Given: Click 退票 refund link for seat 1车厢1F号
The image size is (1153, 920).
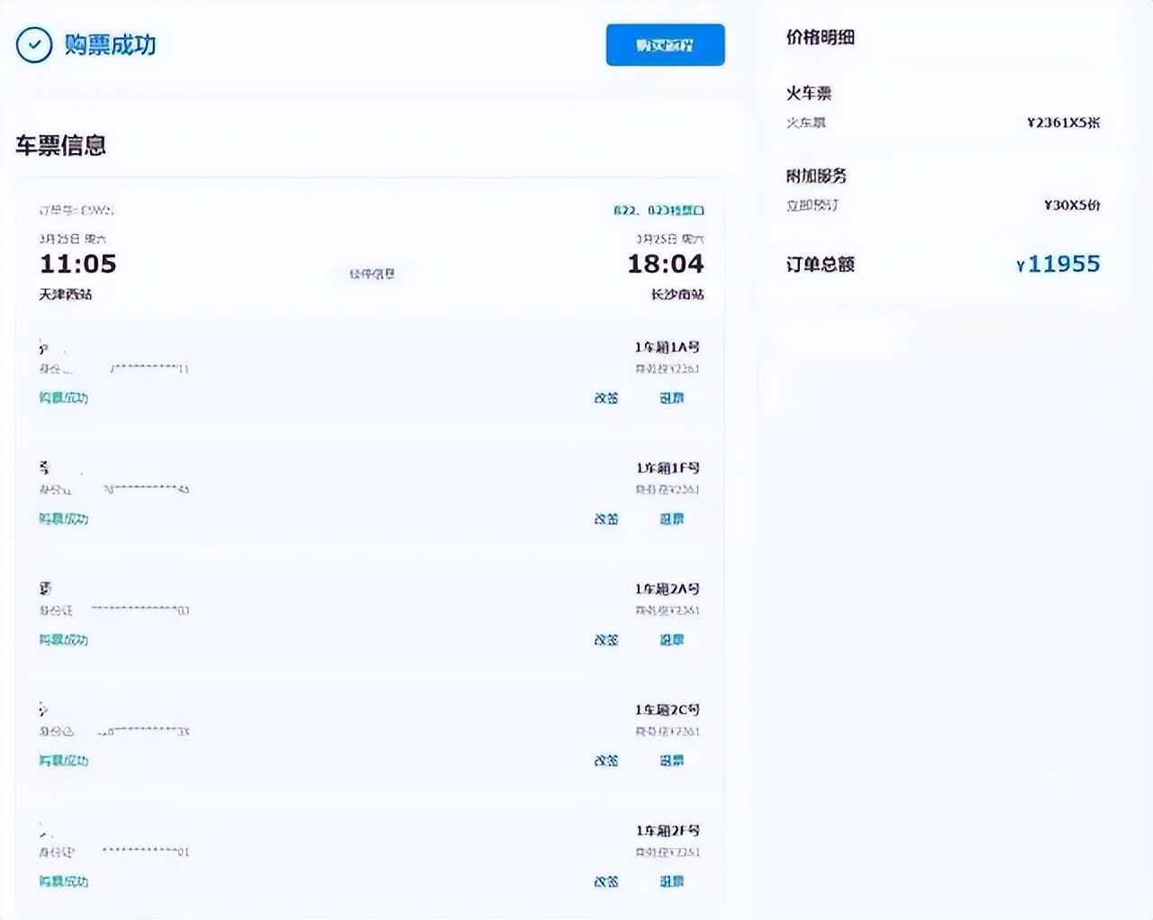Looking at the screenshot, I should pyautogui.click(x=673, y=519).
